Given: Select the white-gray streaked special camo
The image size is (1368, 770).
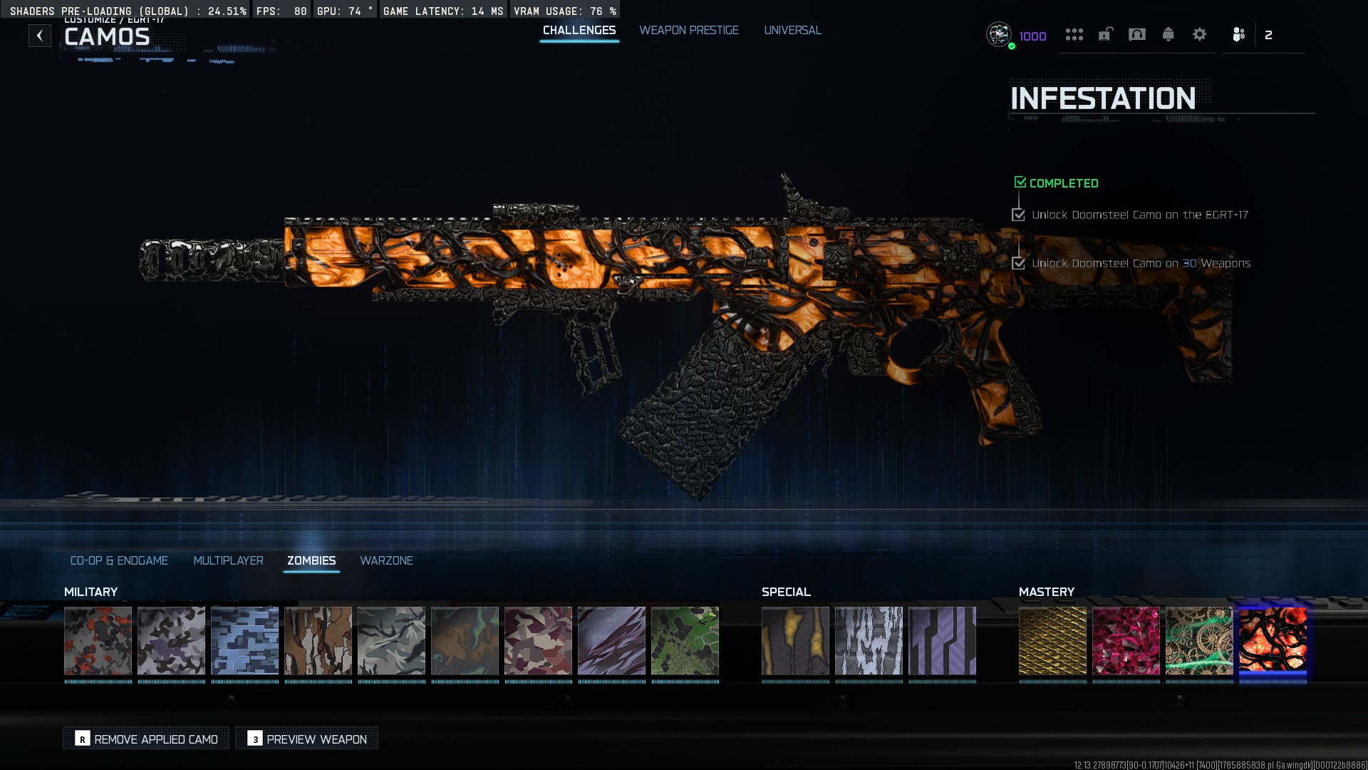Looking at the screenshot, I should 869,641.
